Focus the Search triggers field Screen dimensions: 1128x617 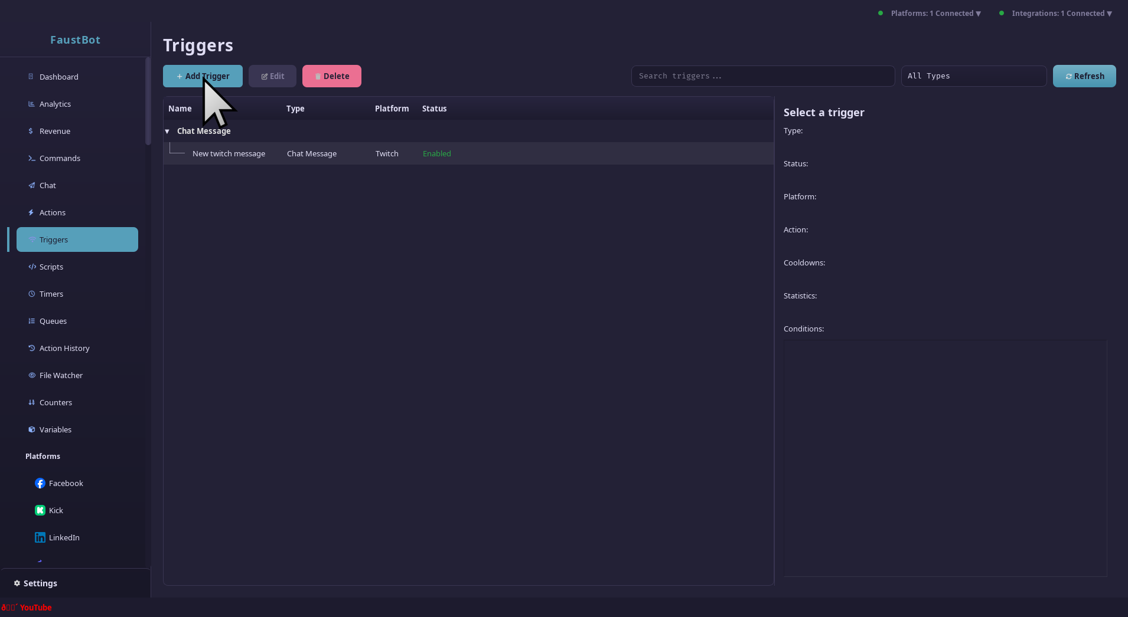(762, 76)
